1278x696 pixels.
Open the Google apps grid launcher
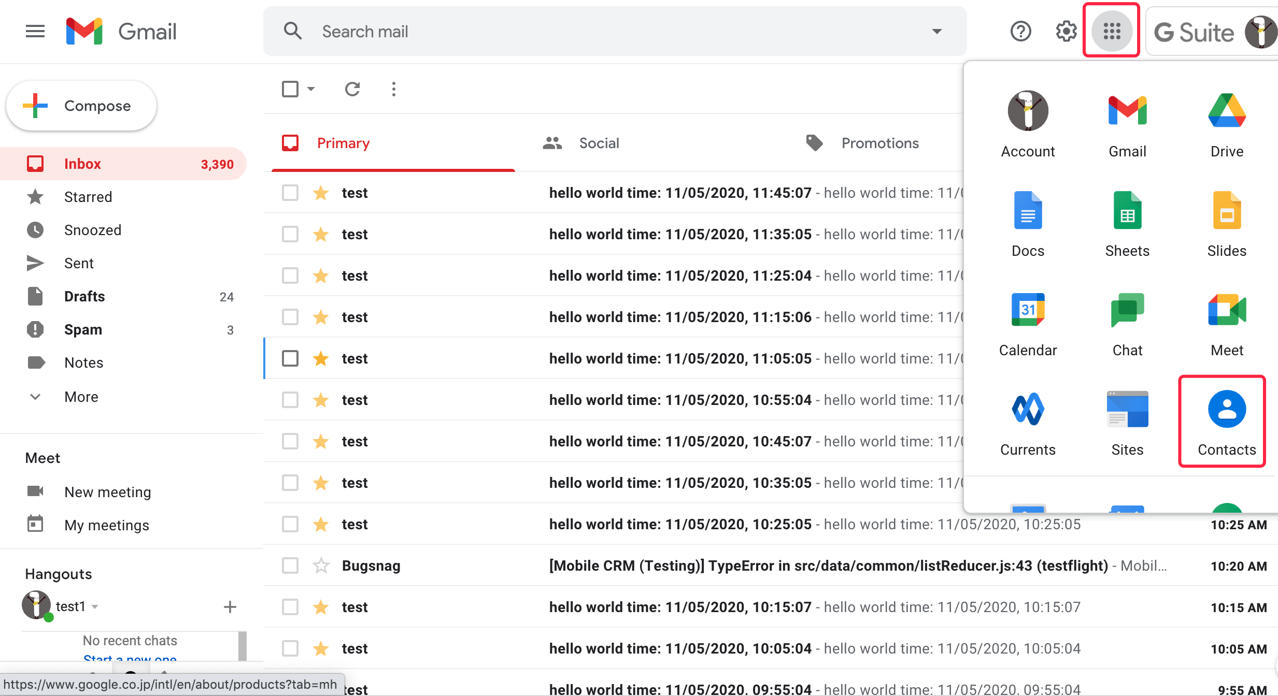[x=1111, y=31]
